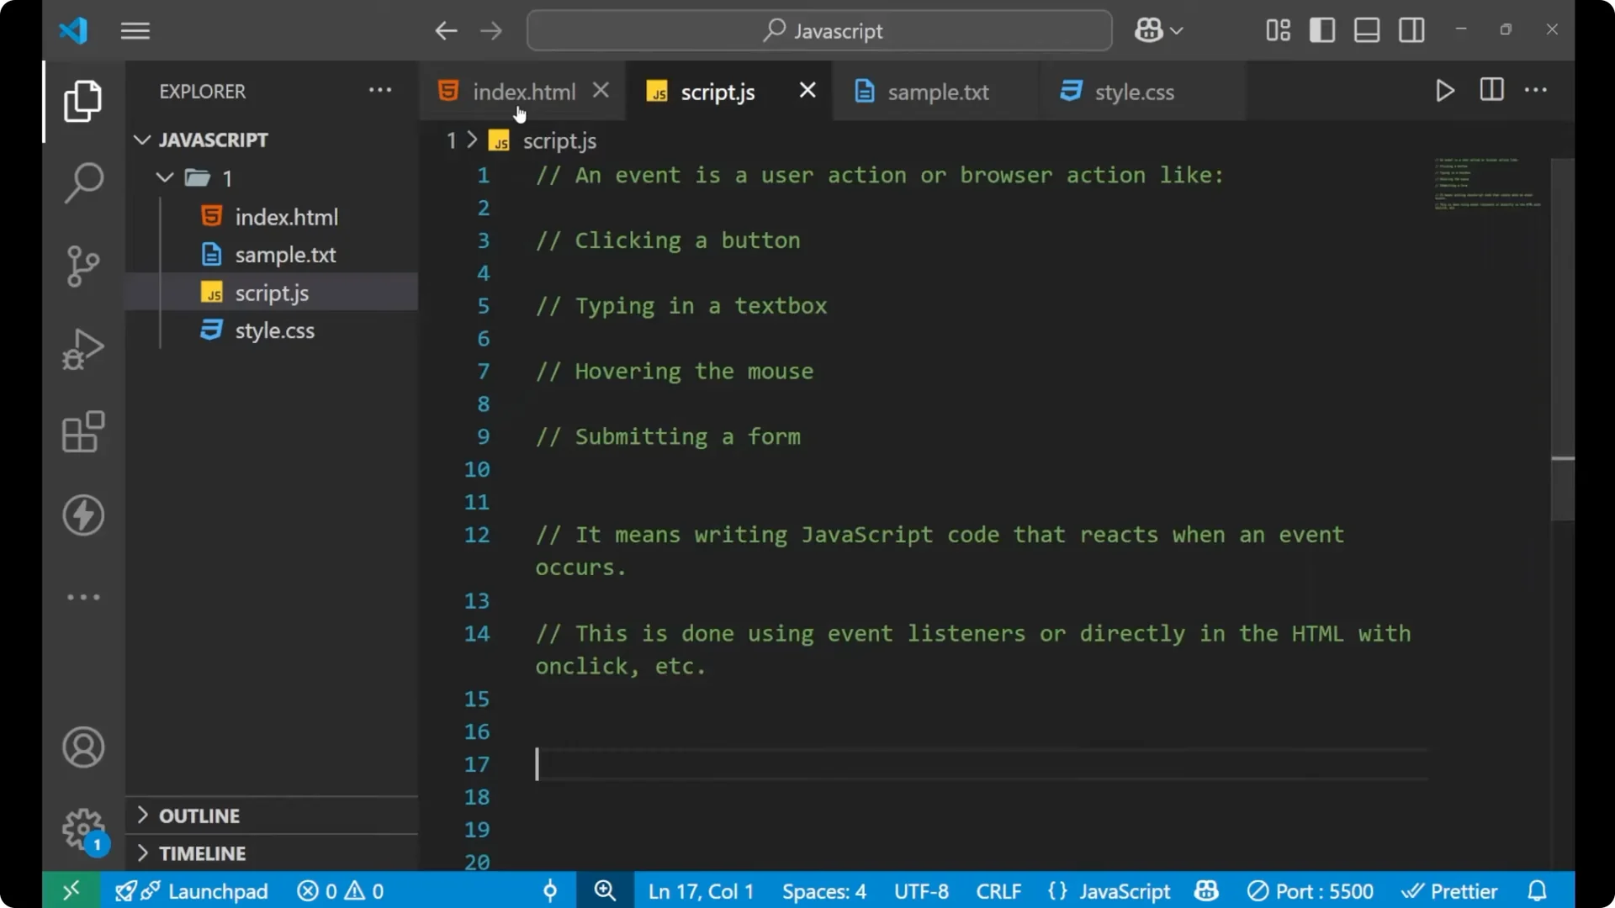Viewport: 1615px width, 908px height.
Task: Stop the Live Server on Port 5500
Action: coord(1310,890)
